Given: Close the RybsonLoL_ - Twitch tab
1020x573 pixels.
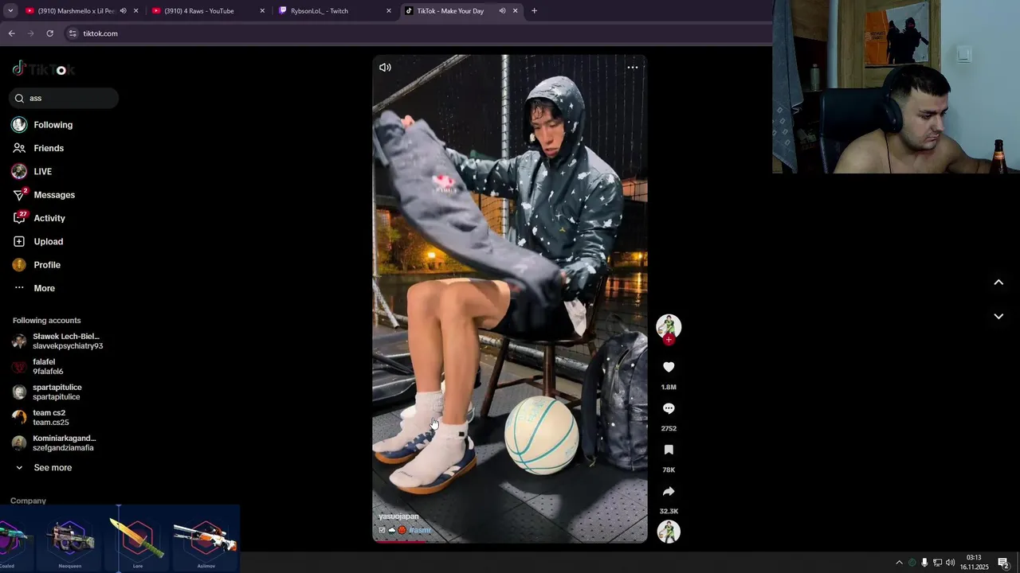Looking at the screenshot, I should [389, 11].
